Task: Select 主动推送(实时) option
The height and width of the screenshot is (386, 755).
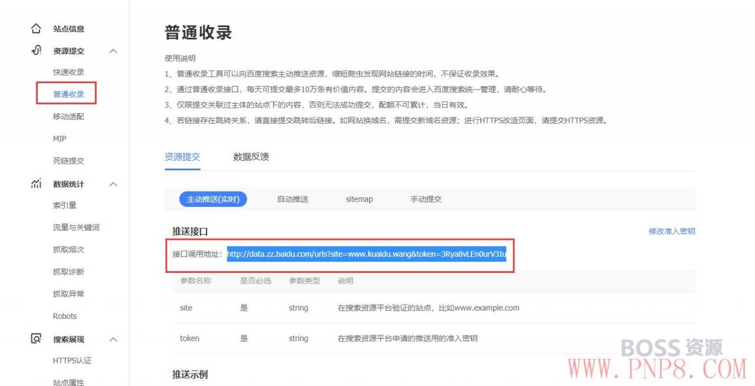Action: pyautogui.click(x=213, y=199)
